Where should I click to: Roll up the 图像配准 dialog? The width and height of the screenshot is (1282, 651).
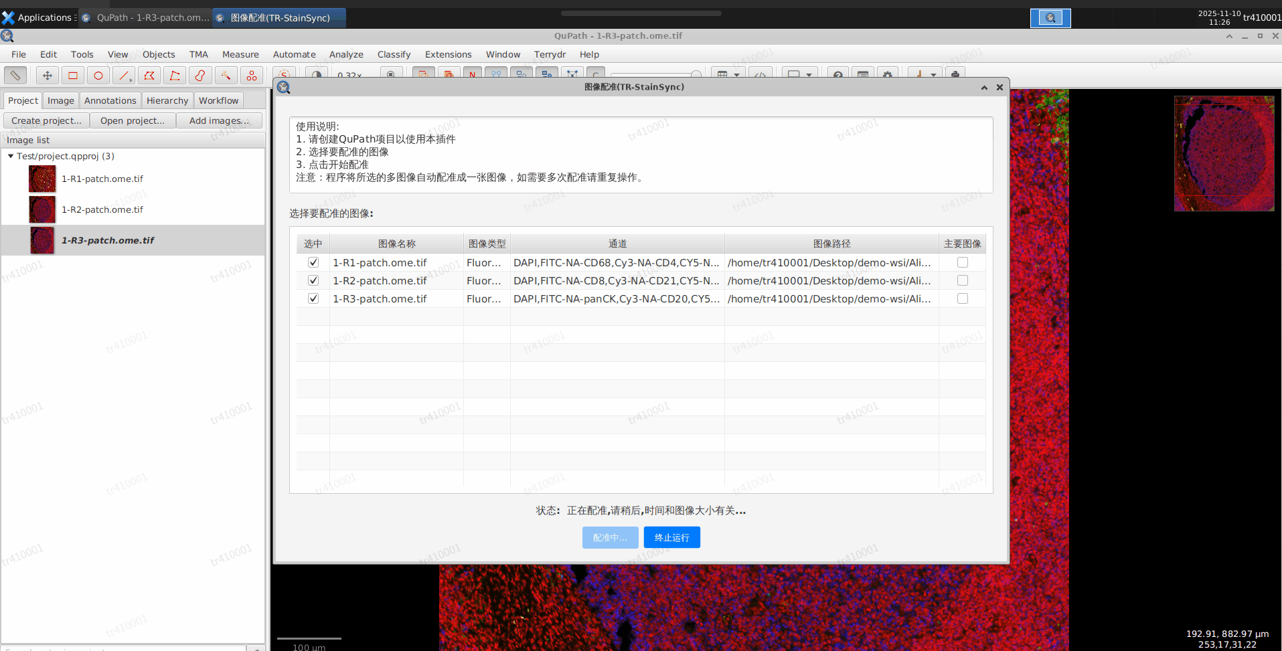point(984,87)
